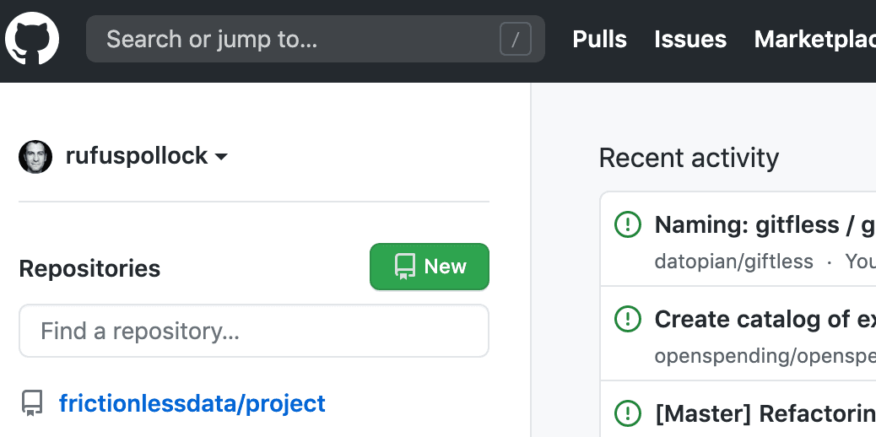
Task: Click the GitHub Octocat logo
Action: tap(32, 39)
